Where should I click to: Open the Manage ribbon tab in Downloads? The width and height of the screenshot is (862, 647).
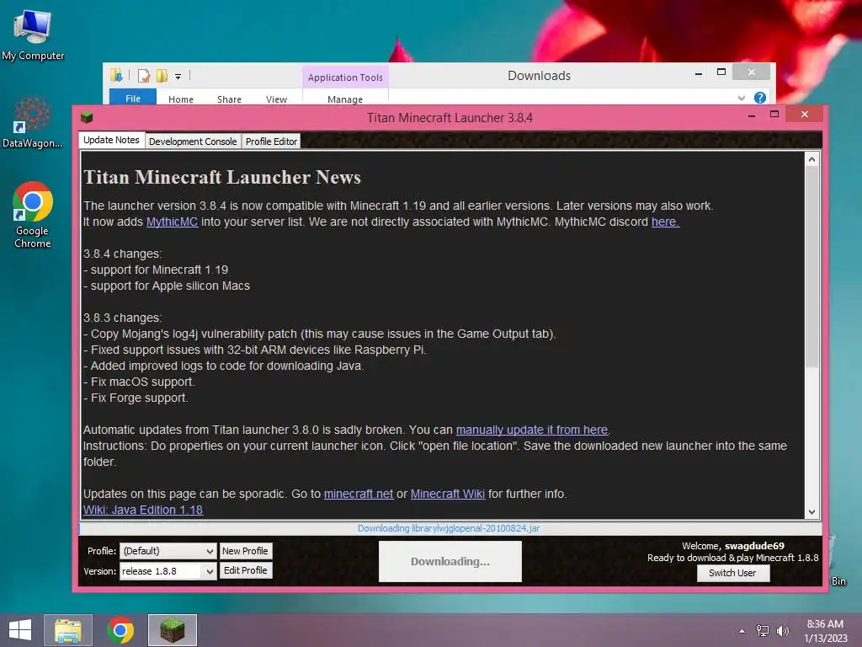click(x=345, y=99)
